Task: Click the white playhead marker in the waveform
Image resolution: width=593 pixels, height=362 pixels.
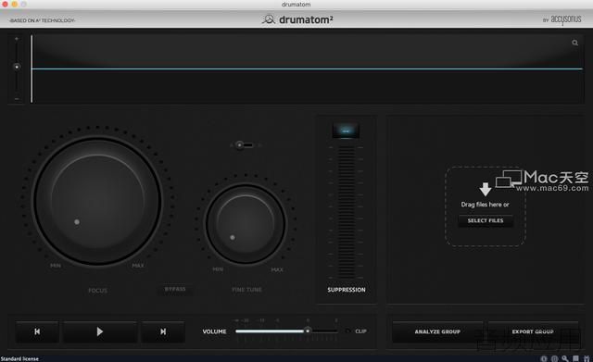Action: click(32, 69)
